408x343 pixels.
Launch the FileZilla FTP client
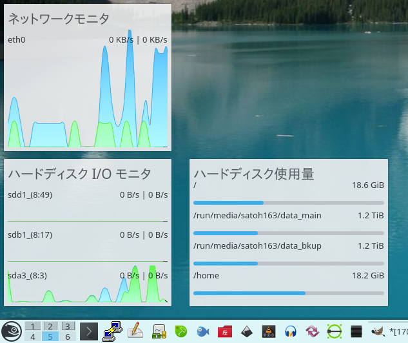point(225,331)
